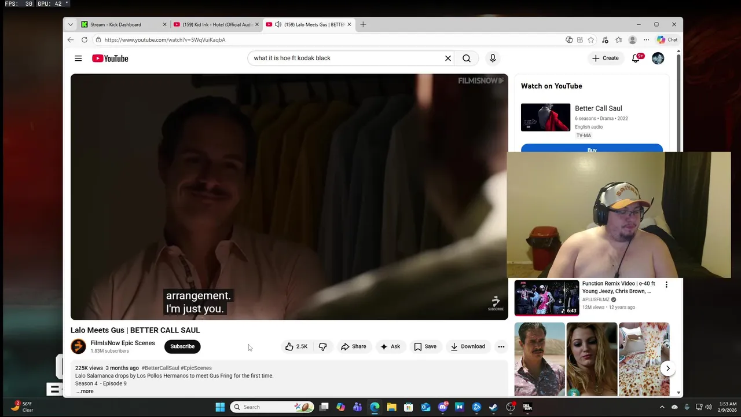Screen dimensions: 741x417
Task: Mute the Lalo Meets Gus tab audio
Action: 278,24
